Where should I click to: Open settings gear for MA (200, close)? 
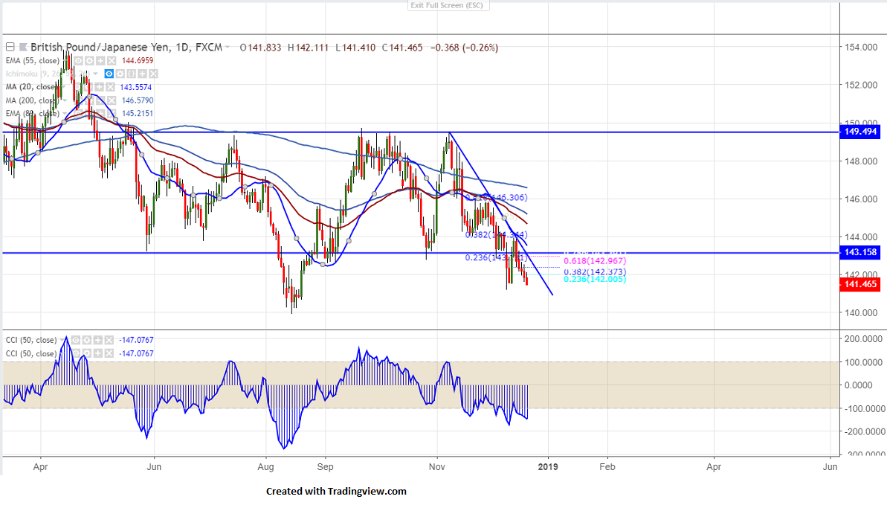(x=89, y=100)
